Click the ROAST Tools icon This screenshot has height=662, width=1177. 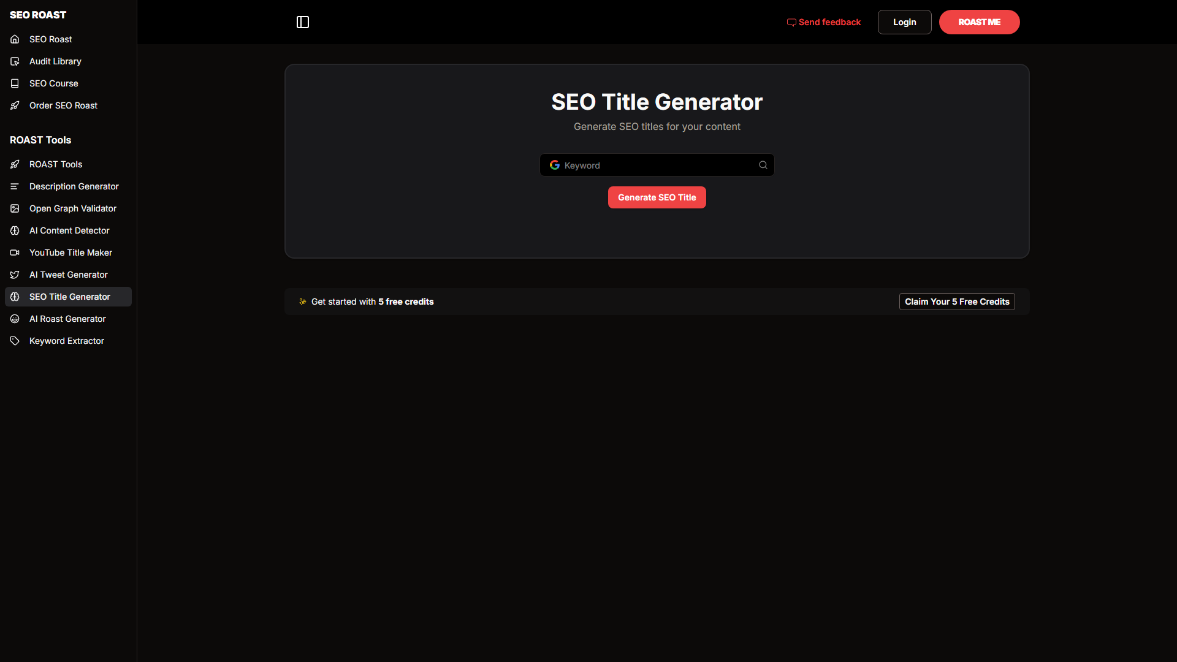click(15, 164)
